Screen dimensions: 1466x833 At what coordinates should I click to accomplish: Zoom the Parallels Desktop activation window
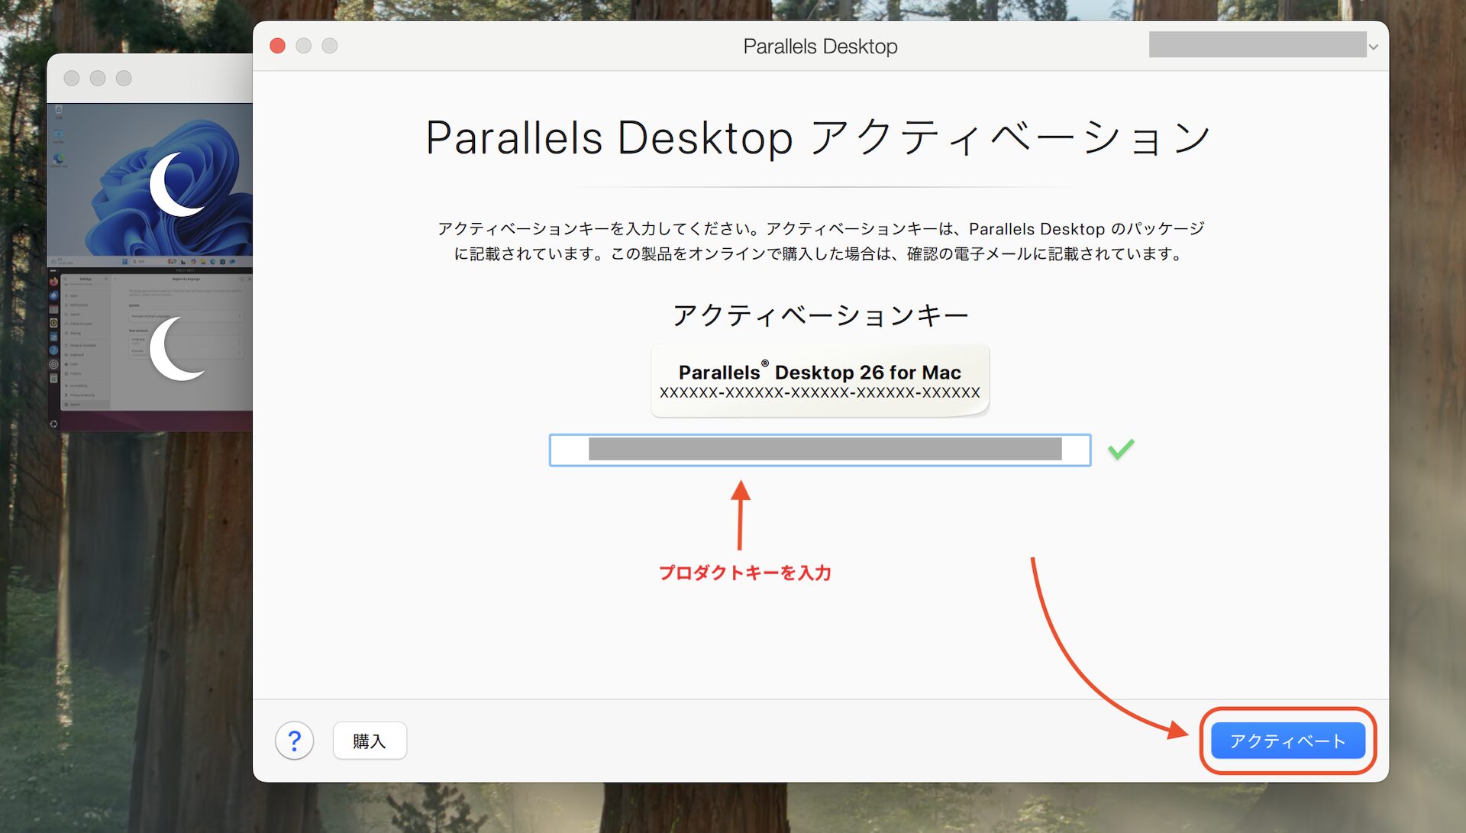[329, 46]
